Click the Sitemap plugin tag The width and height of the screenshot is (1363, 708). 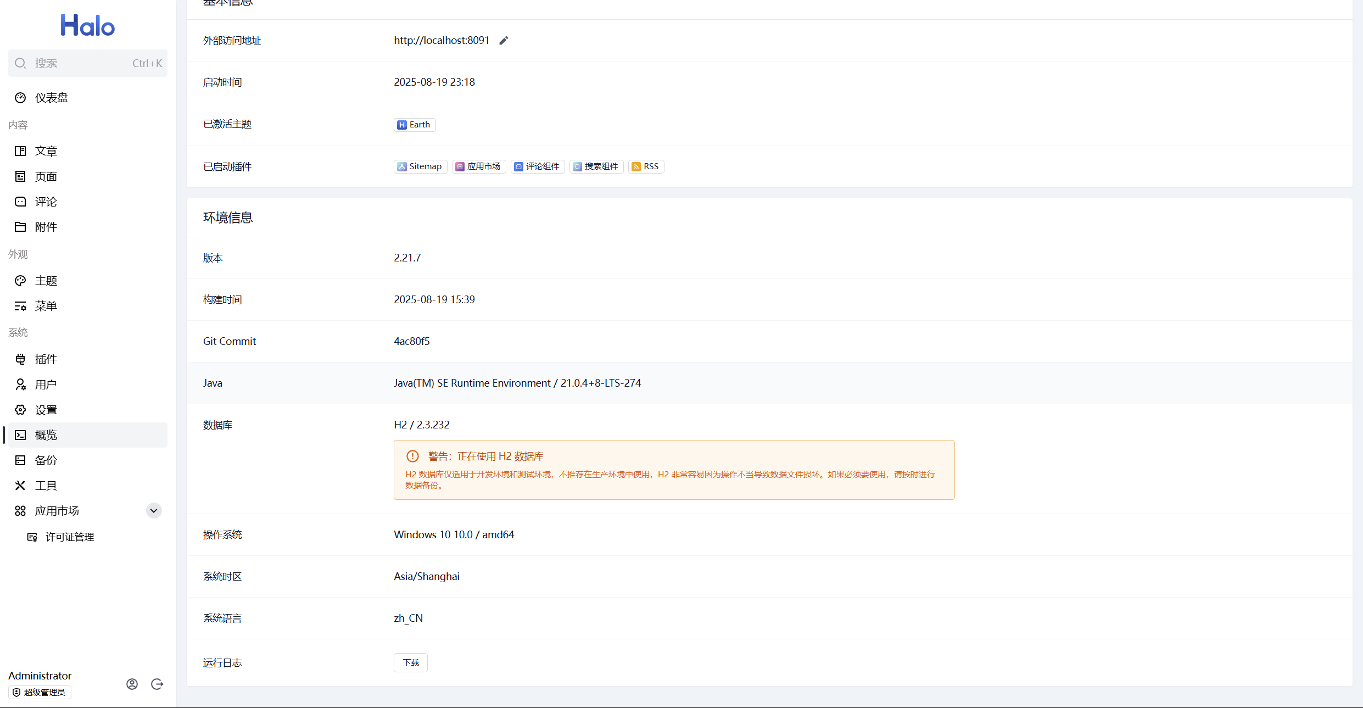(420, 166)
